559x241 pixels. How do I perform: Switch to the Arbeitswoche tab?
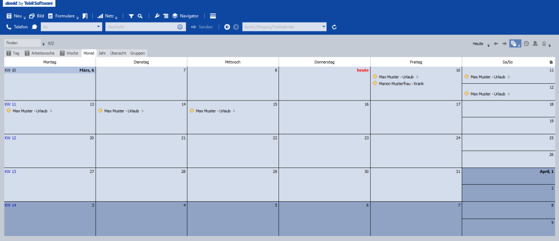tap(40, 53)
